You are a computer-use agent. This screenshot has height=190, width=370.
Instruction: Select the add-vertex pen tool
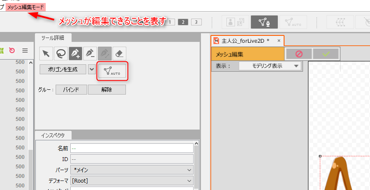(75, 54)
